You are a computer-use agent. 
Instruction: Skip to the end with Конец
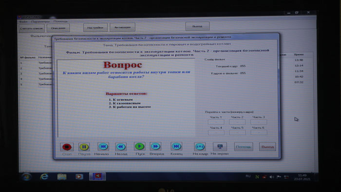point(176,146)
